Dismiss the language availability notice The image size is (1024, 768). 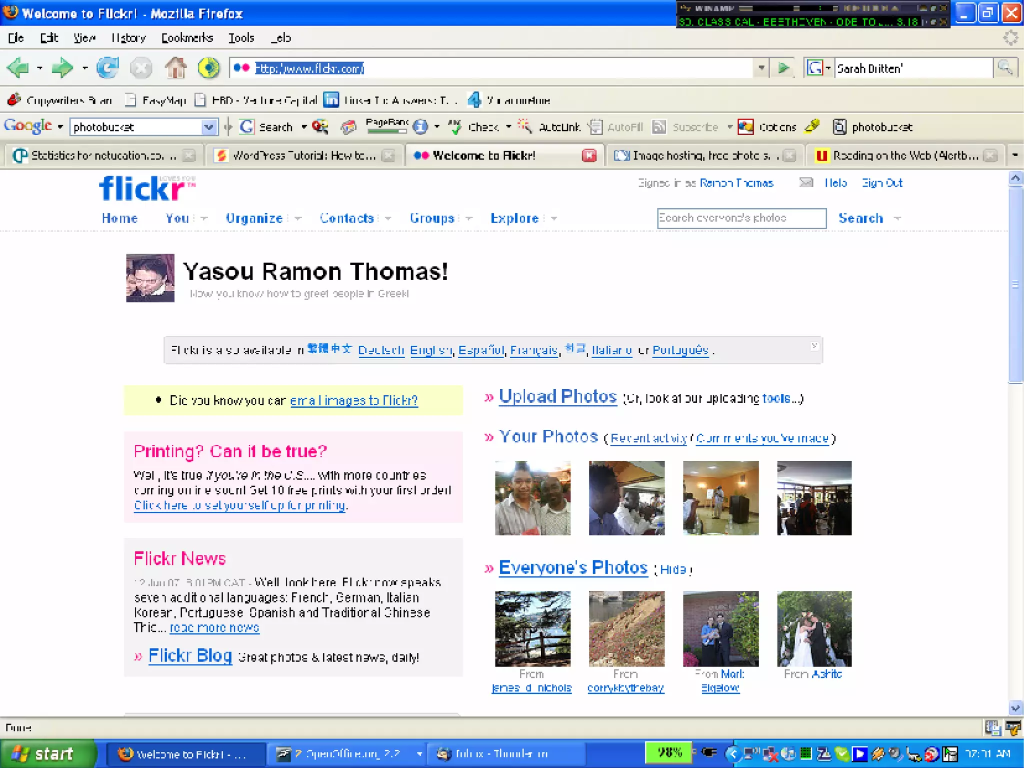(814, 346)
